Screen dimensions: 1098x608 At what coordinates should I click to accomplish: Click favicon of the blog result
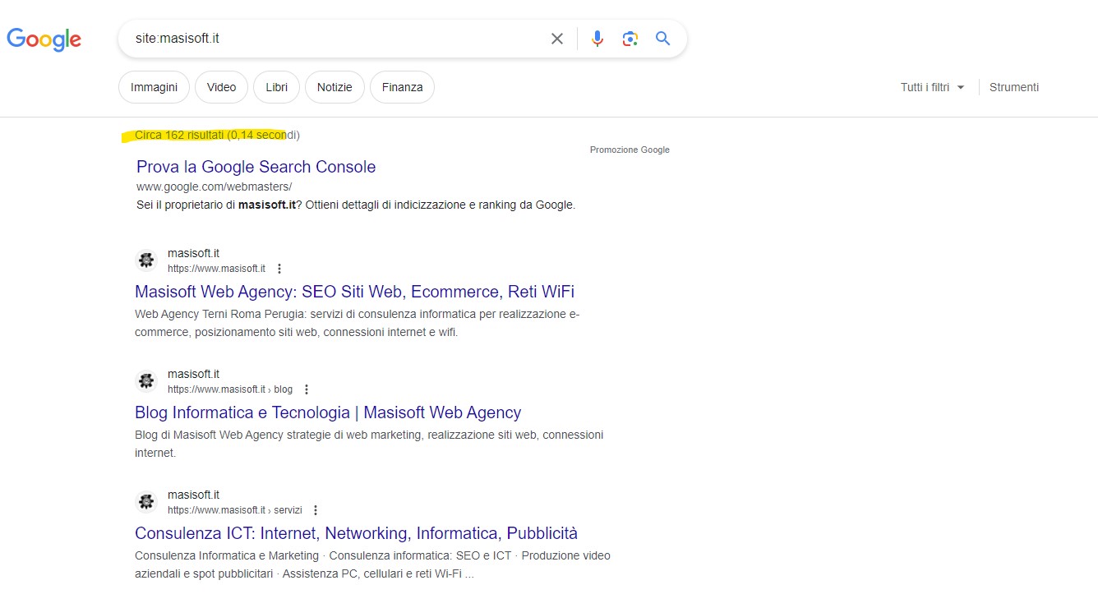tap(146, 381)
